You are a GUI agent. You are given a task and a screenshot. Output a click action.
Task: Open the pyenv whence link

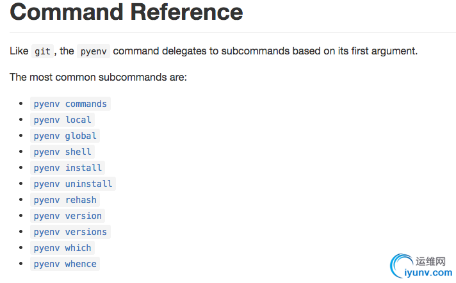(65, 264)
